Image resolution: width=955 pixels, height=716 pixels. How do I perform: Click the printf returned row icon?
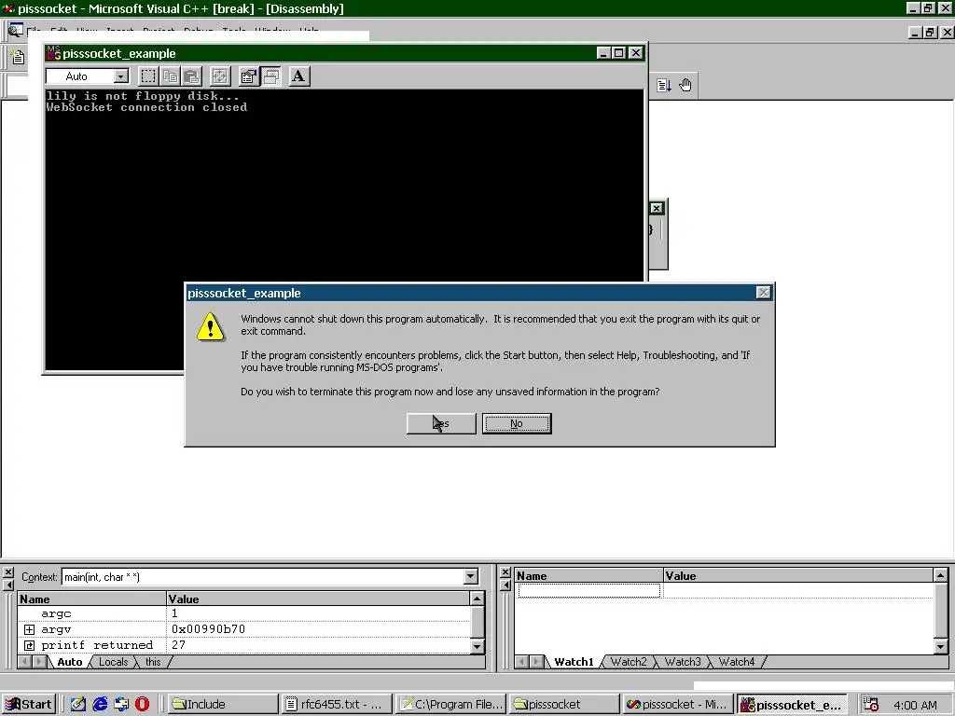click(x=29, y=645)
